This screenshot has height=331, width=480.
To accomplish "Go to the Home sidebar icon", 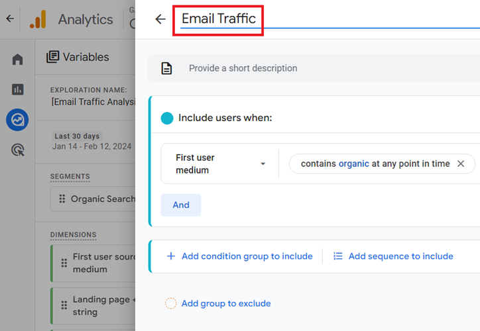I will tap(17, 60).
